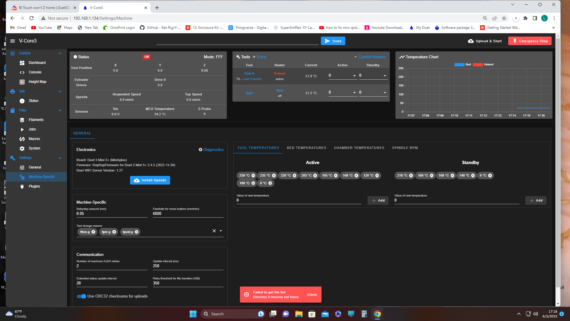Open Tool 0 active temperature dropdown
Image resolution: width=570 pixels, height=321 pixels.
click(x=354, y=76)
